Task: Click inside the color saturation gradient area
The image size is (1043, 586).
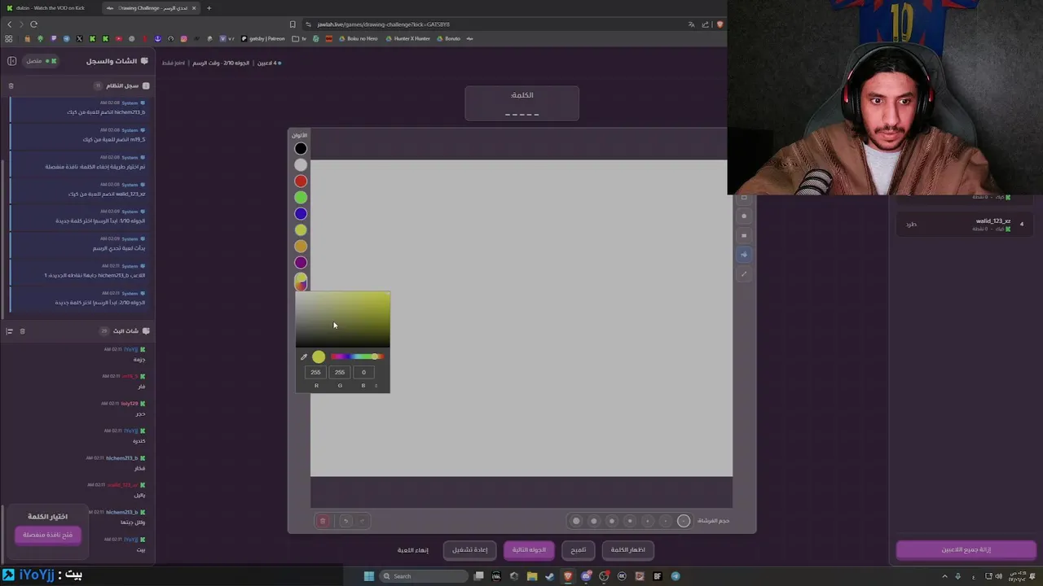Action: [x=342, y=318]
